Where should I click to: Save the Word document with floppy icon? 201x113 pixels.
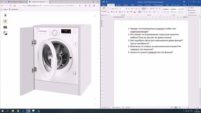pyautogui.click(x=104, y=2)
